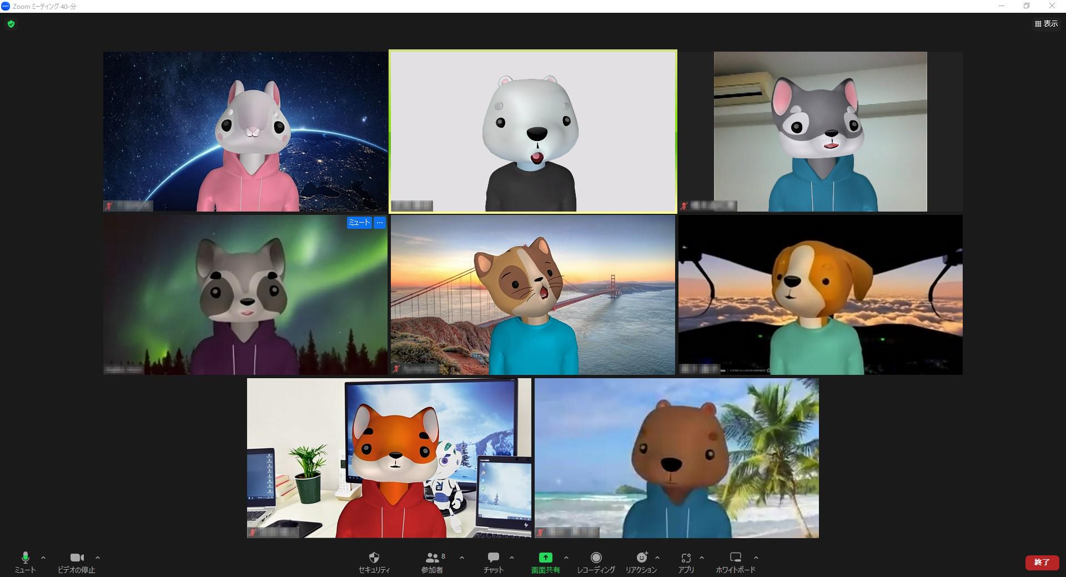Open the Apps icon in toolbar

pyautogui.click(x=686, y=558)
